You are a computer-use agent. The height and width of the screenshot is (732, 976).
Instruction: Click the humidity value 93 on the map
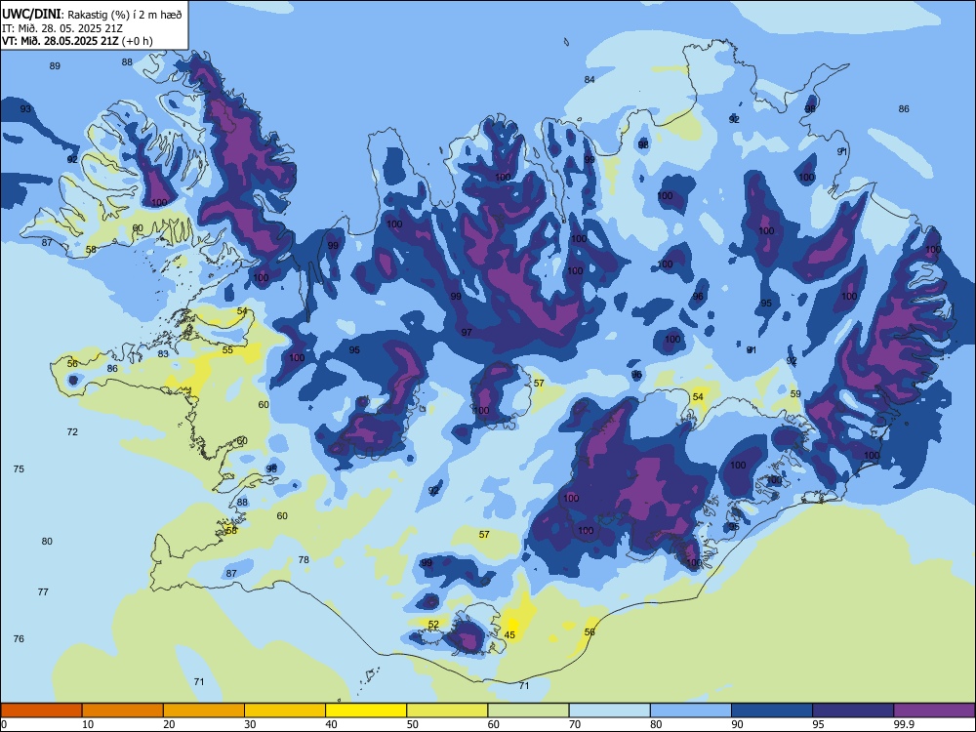[x=25, y=109]
